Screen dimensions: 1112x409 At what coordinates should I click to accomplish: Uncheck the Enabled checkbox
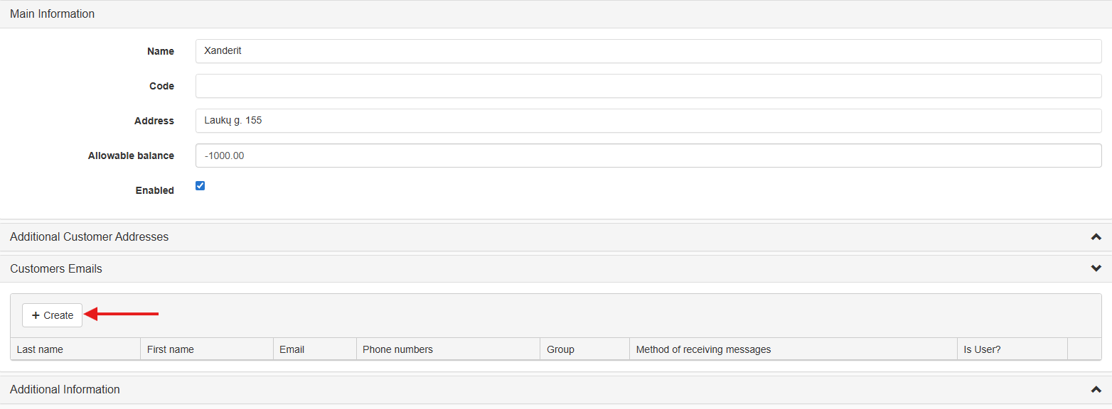pos(201,186)
